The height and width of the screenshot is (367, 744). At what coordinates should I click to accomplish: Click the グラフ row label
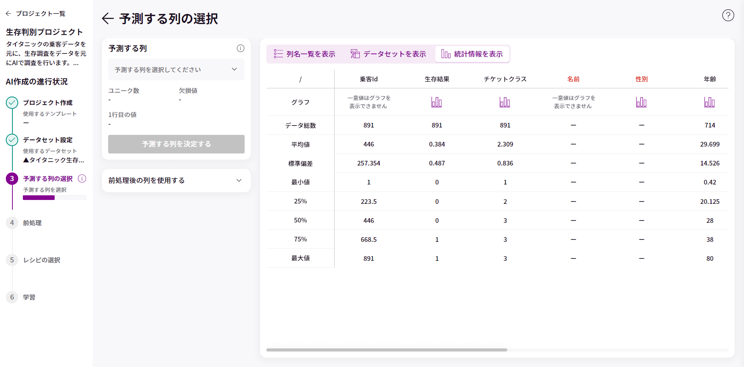(300, 102)
